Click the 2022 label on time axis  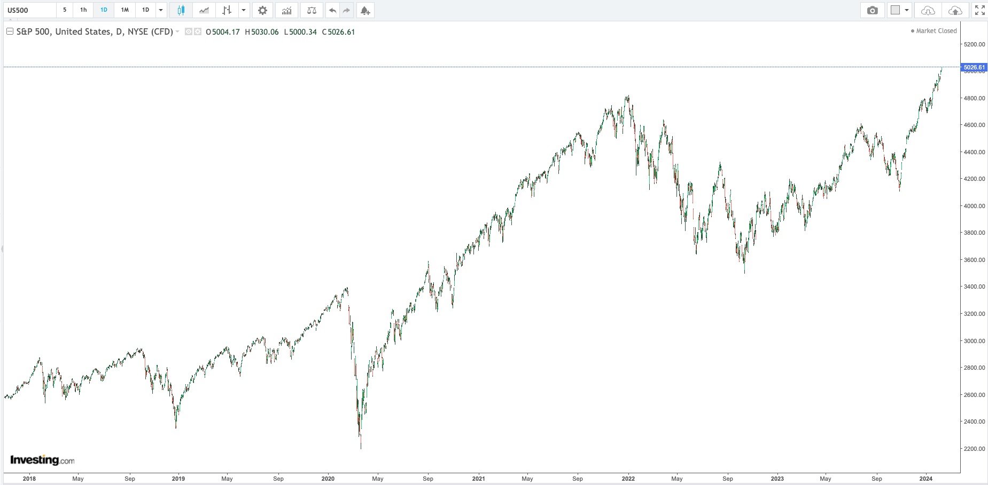(628, 479)
